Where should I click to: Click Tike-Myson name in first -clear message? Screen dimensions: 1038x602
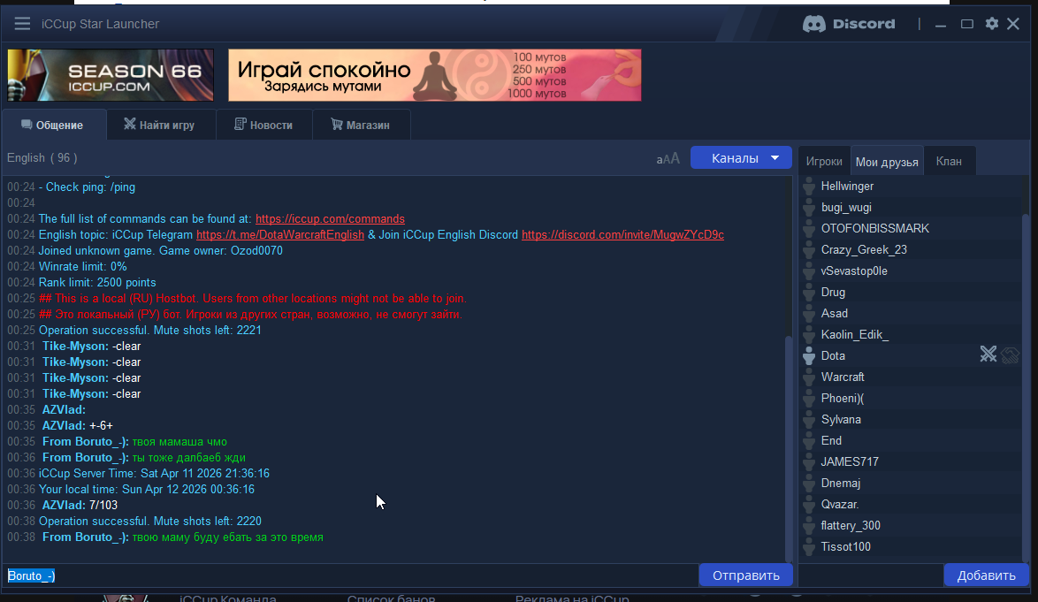click(75, 346)
